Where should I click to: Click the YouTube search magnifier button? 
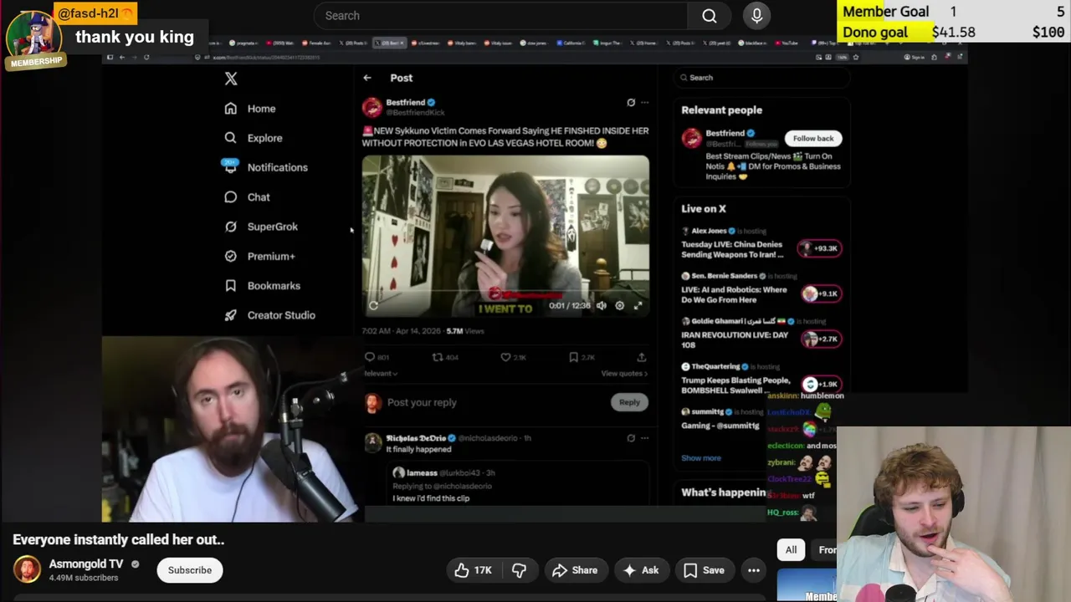pos(710,16)
